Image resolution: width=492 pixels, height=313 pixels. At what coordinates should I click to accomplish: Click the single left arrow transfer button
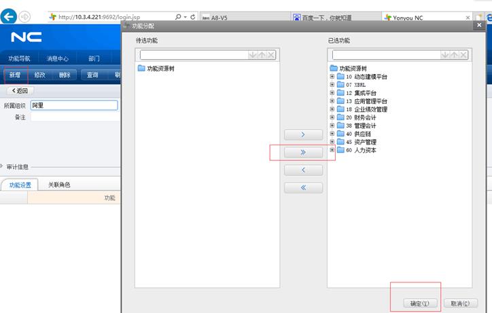[x=302, y=170]
